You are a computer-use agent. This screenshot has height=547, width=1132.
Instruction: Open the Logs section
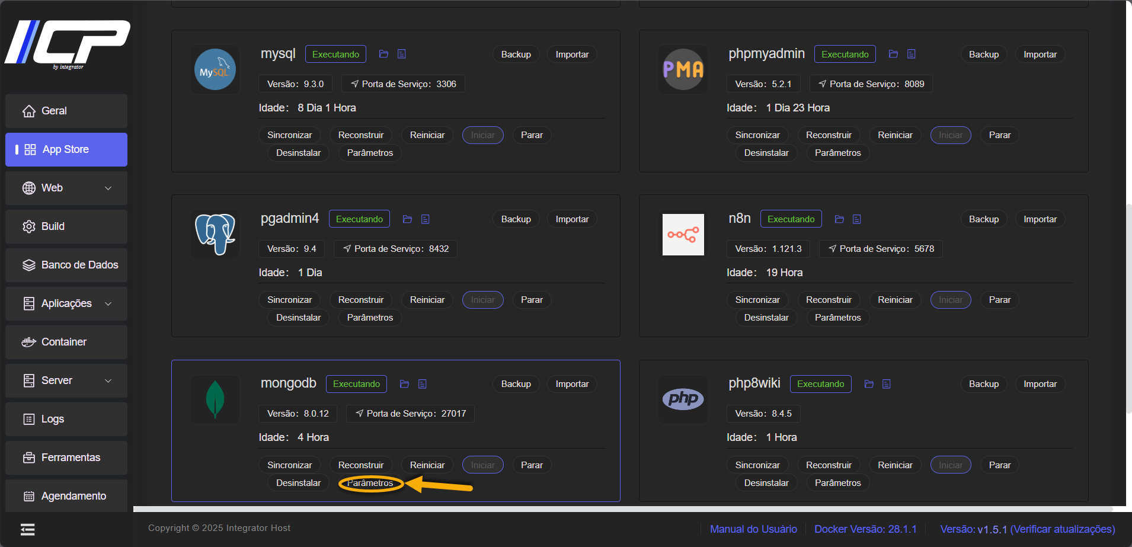click(x=66, y=419)
